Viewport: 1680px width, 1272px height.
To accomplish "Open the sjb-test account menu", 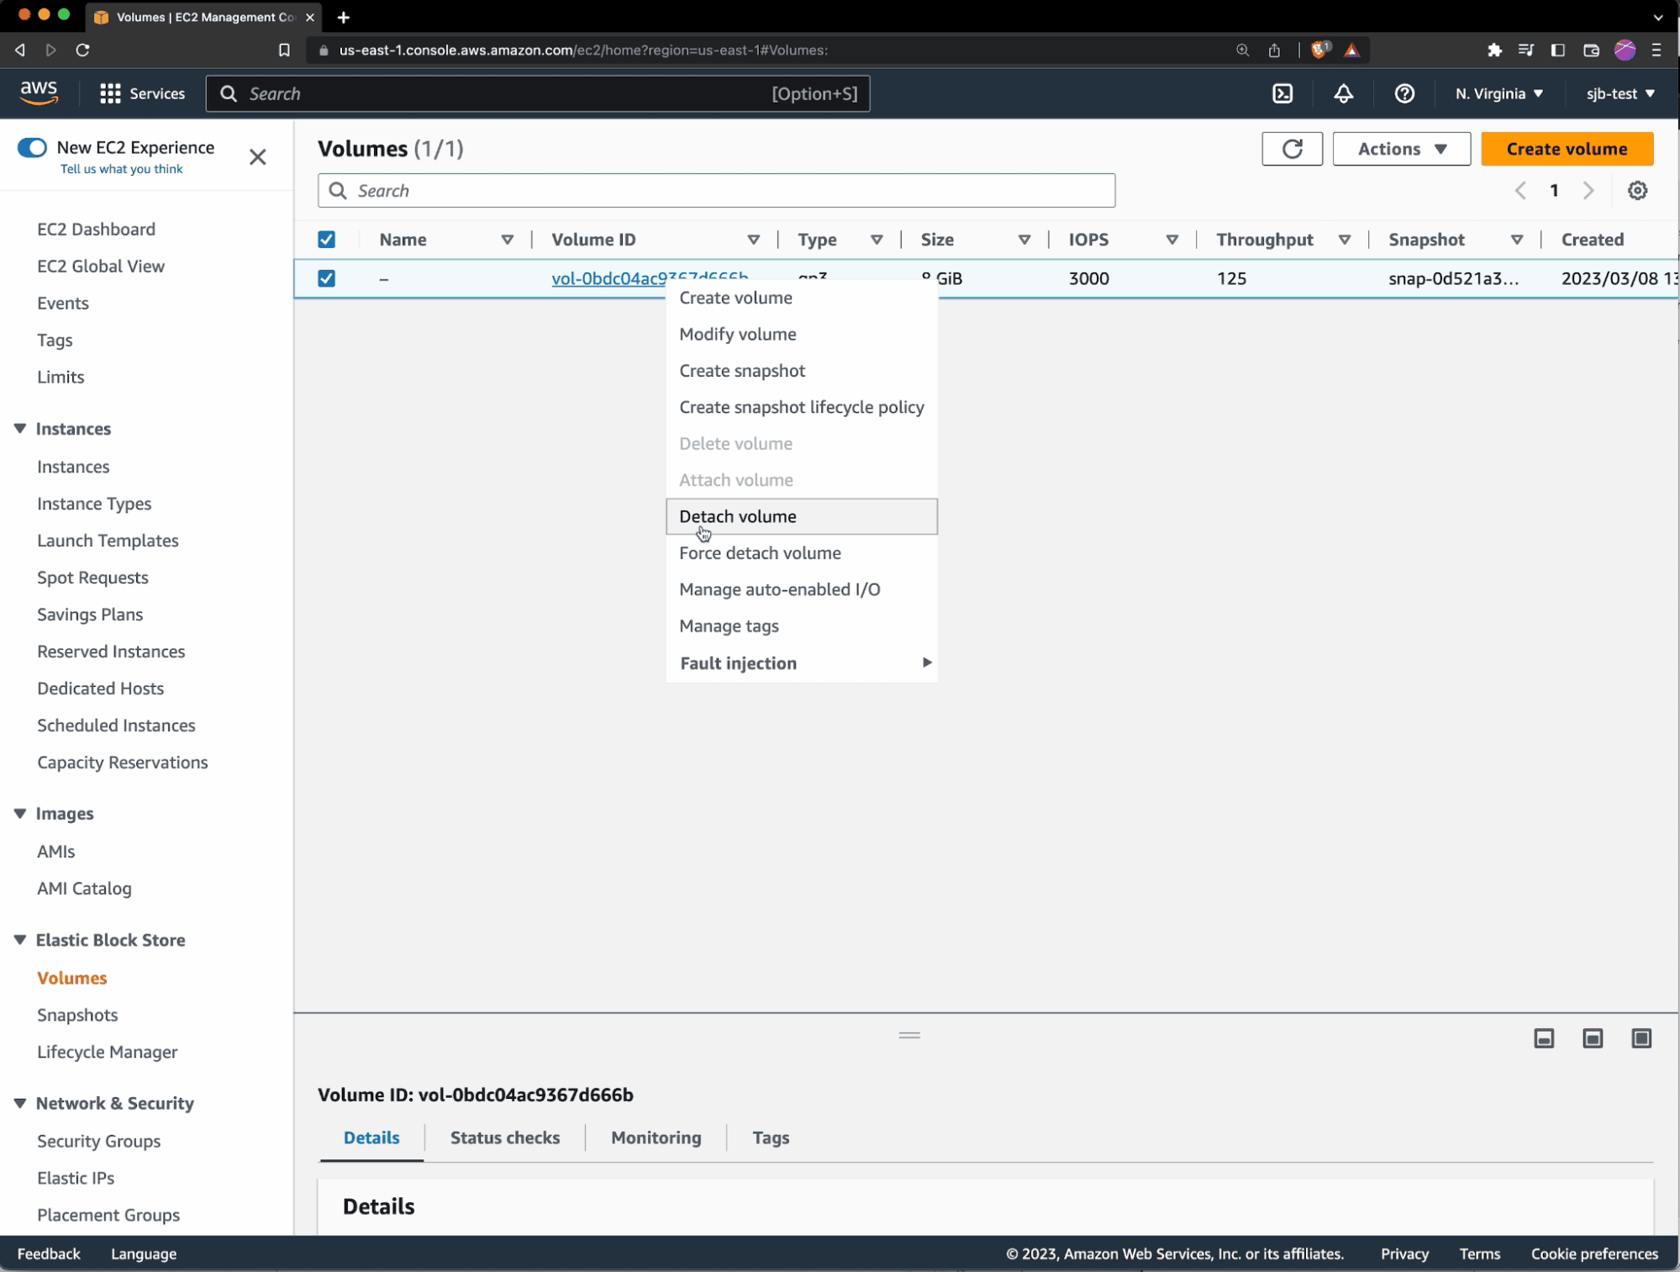I will pyautogui.click(x=1619, y=93).
